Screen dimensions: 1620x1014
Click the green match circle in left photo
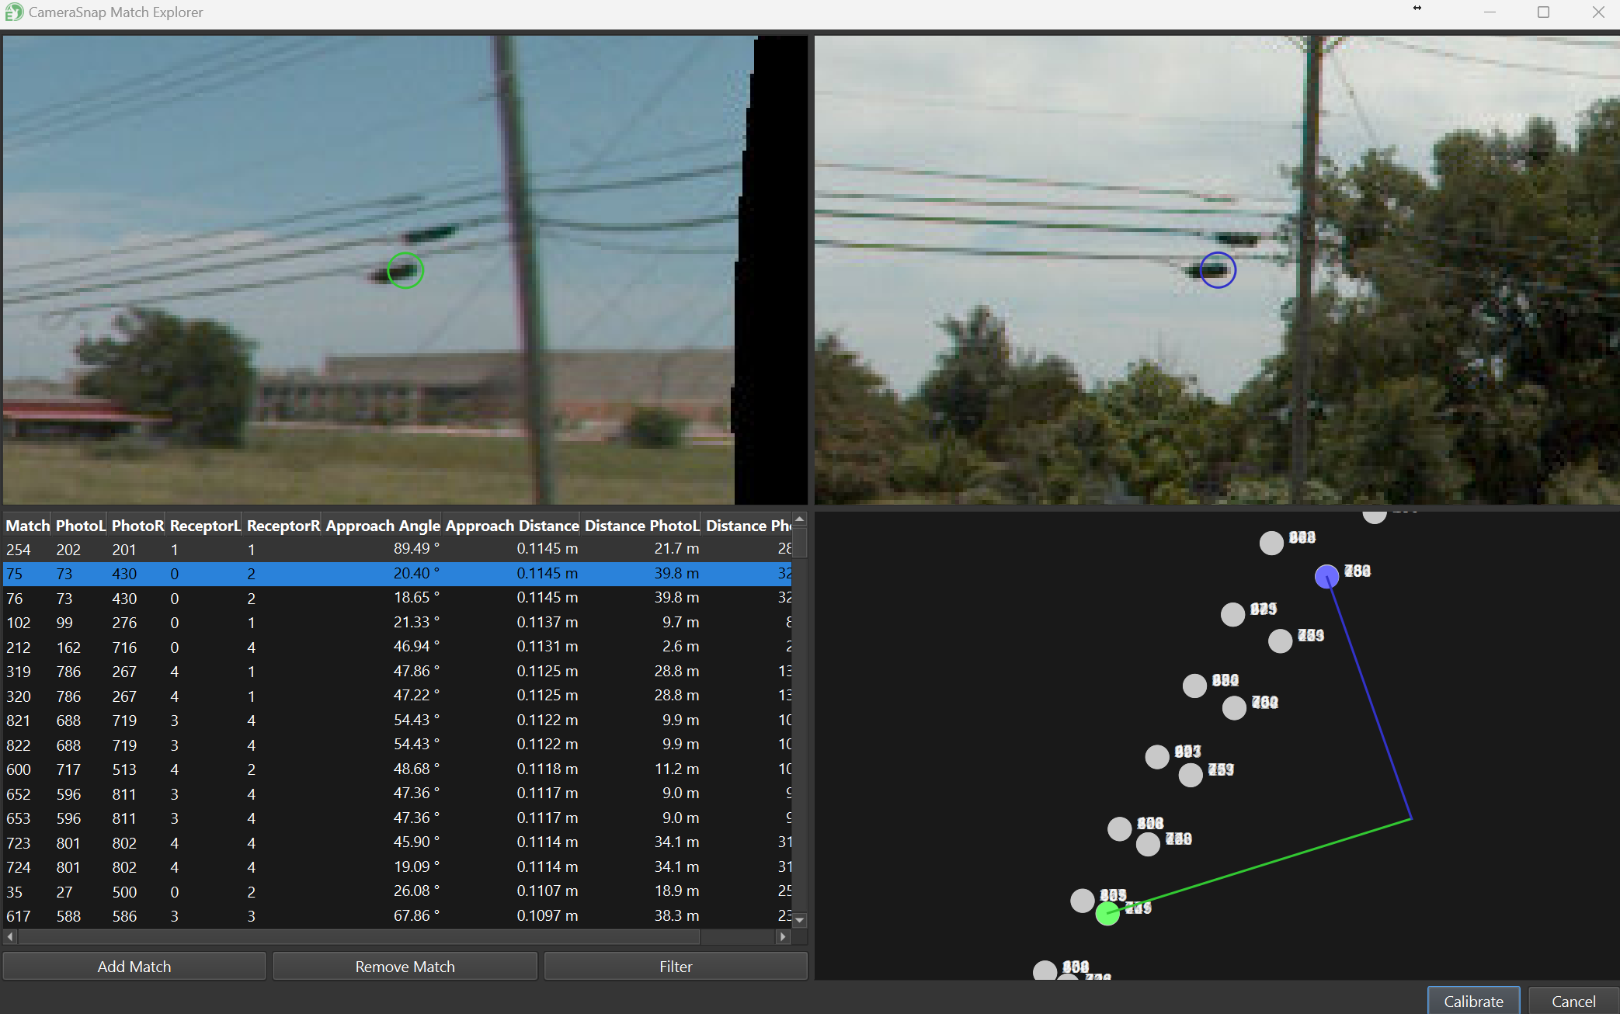point(405,271)
